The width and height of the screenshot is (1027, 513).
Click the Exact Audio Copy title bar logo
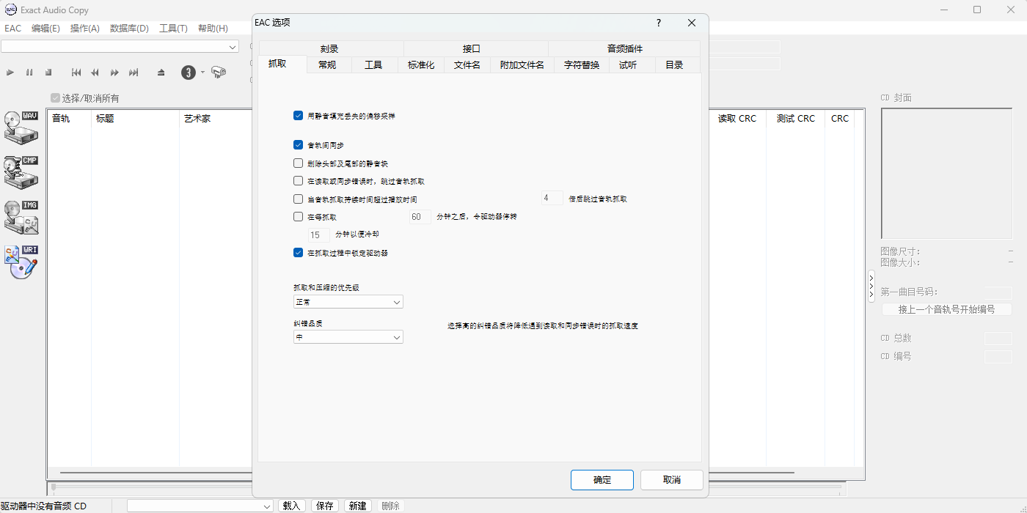click(x=10, y=10)
